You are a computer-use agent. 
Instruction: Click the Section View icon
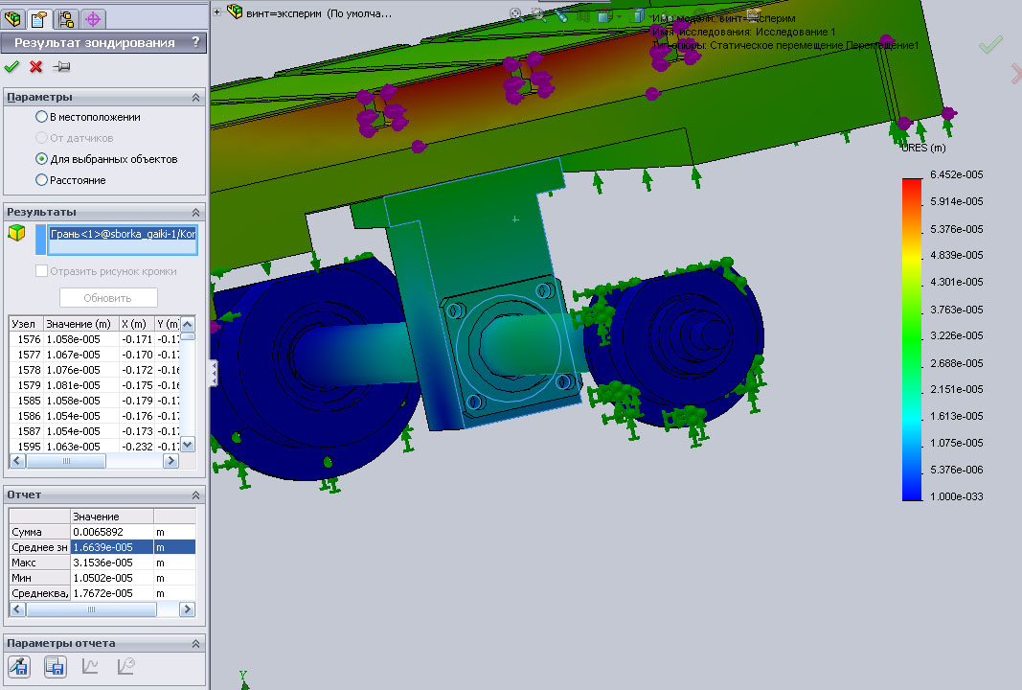coord(582,15)
